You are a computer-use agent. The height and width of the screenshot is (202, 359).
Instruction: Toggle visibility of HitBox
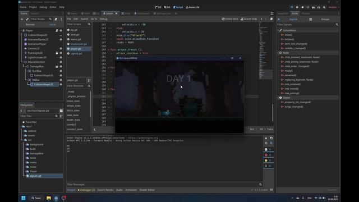click(x=61, y=80)
